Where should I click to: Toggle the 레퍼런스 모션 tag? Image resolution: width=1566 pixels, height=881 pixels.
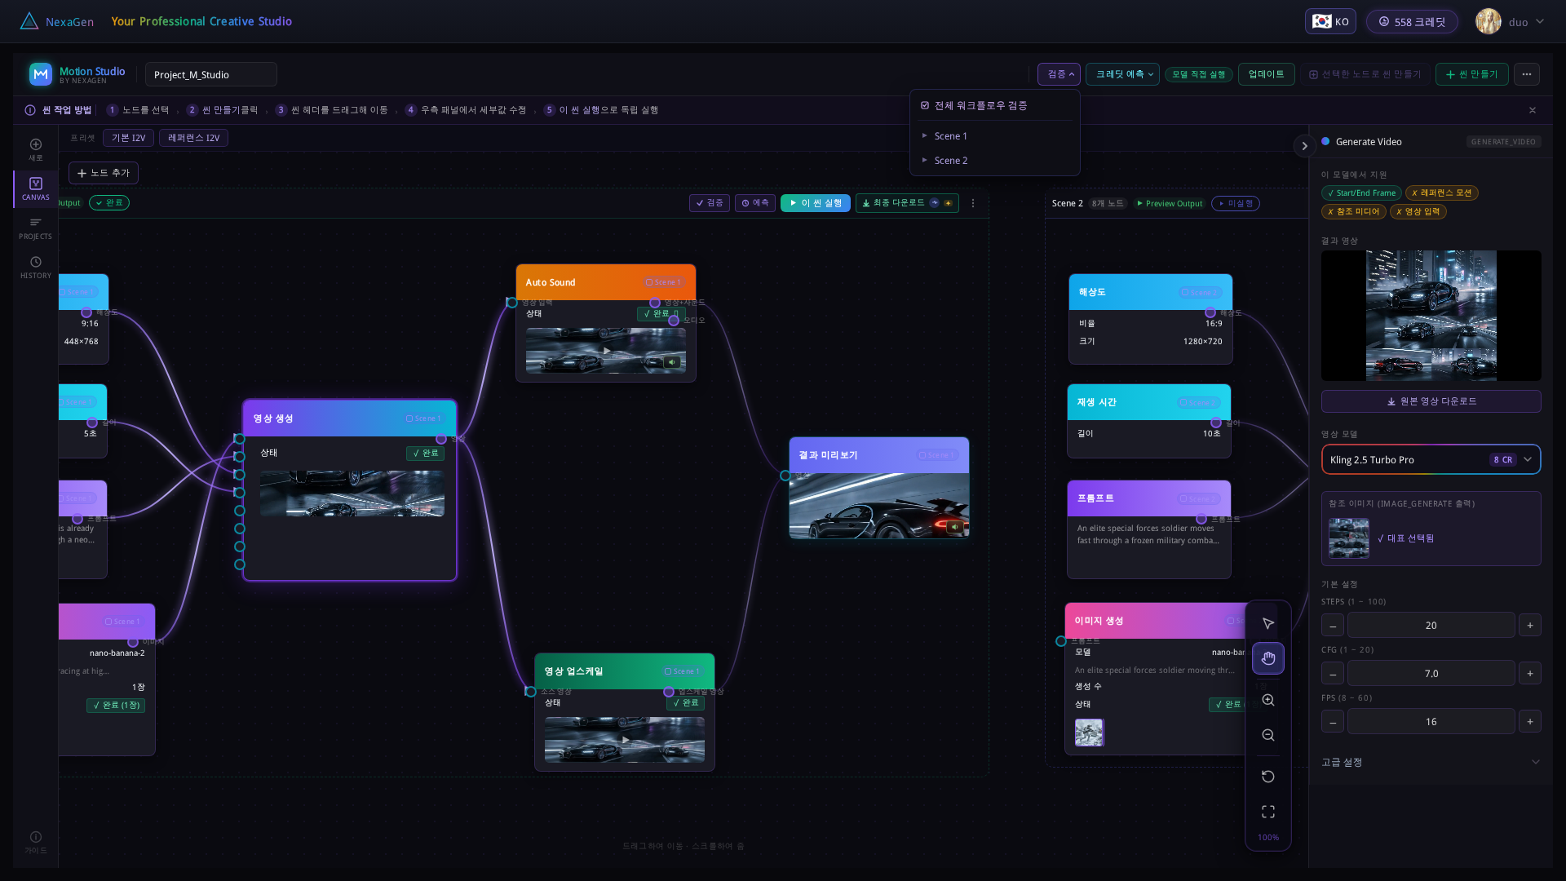tap(1442, 193)
